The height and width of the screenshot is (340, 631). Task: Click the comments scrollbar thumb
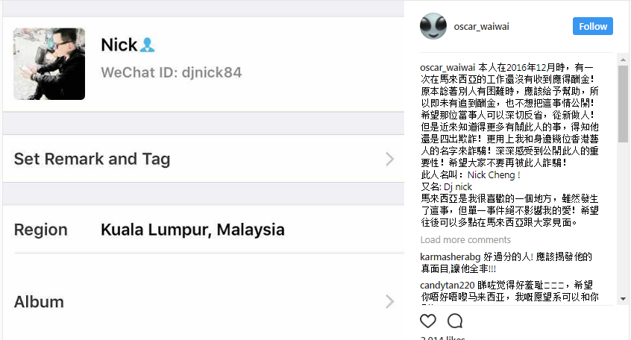pos(623,104)
